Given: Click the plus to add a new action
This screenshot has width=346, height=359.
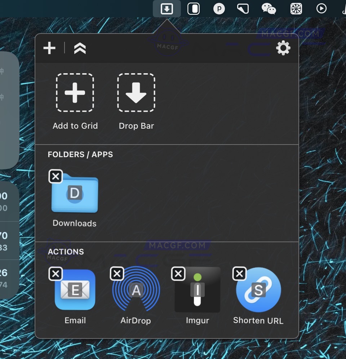Looking at the screenshot, I should [49, 48].
